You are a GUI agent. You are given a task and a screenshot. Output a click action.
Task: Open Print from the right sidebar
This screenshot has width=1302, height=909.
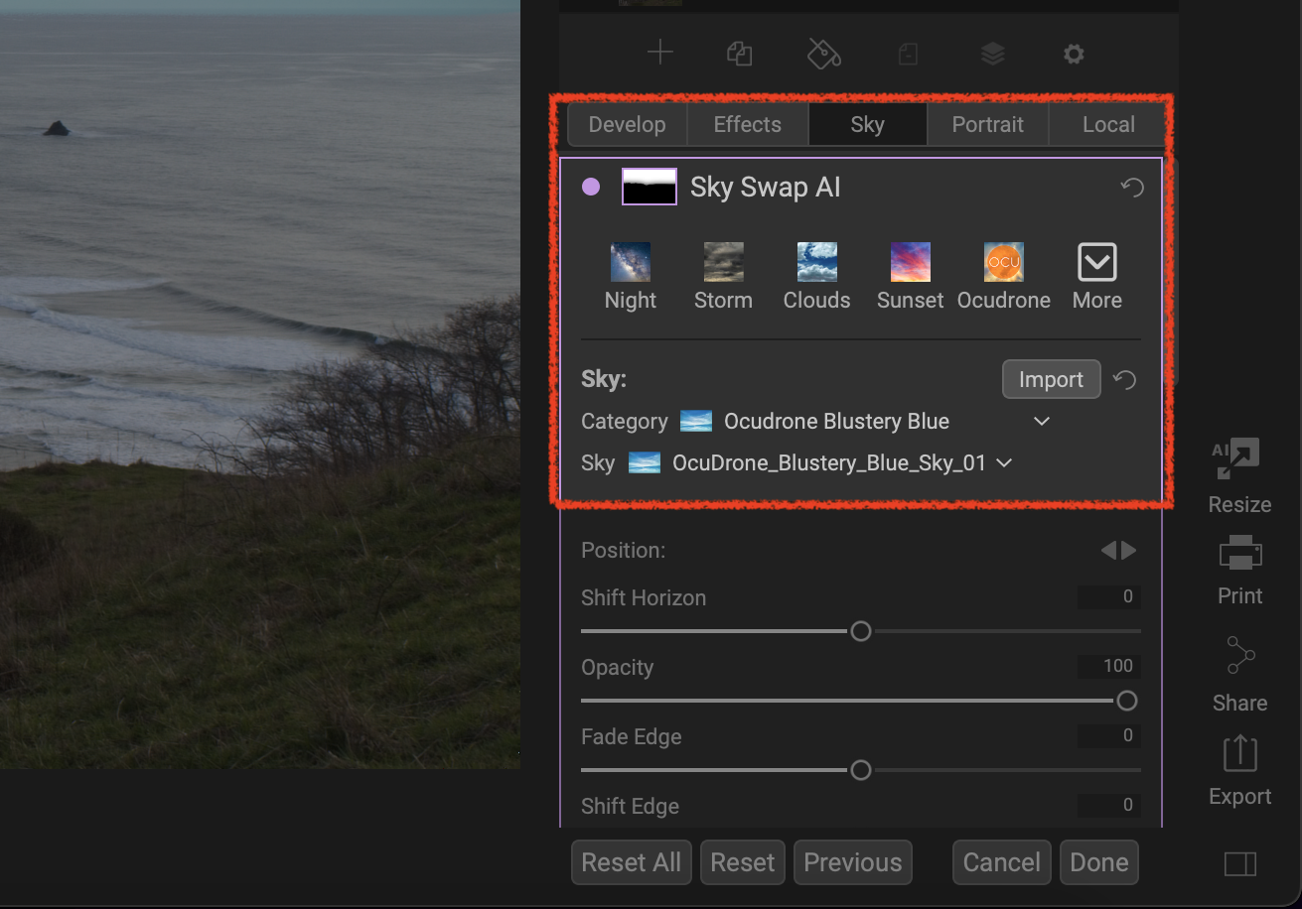pyautogui.click(x=1239, y=553)
